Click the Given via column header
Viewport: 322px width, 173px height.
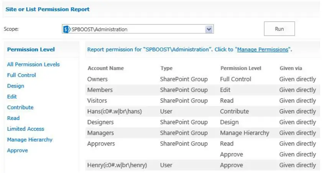coord(291,68)
